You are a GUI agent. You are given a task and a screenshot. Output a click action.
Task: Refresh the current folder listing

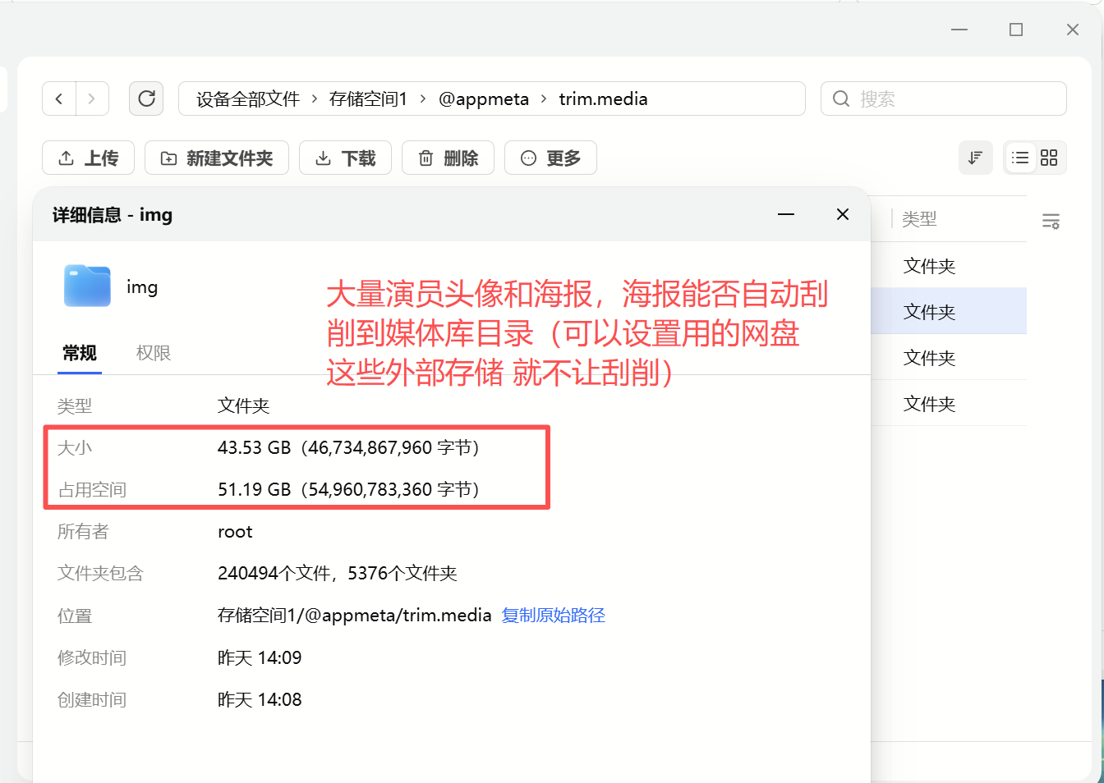point(146,99)
